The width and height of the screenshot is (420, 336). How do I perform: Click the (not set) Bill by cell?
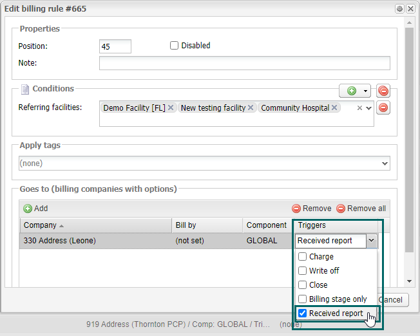pyautogui.click(x=189, y=241)
